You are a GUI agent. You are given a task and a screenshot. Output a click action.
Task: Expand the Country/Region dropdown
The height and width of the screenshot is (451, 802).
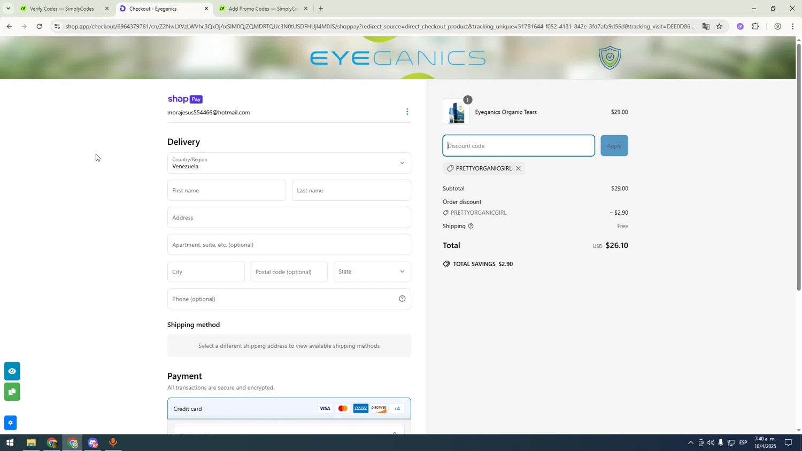[x=289, y=163]
